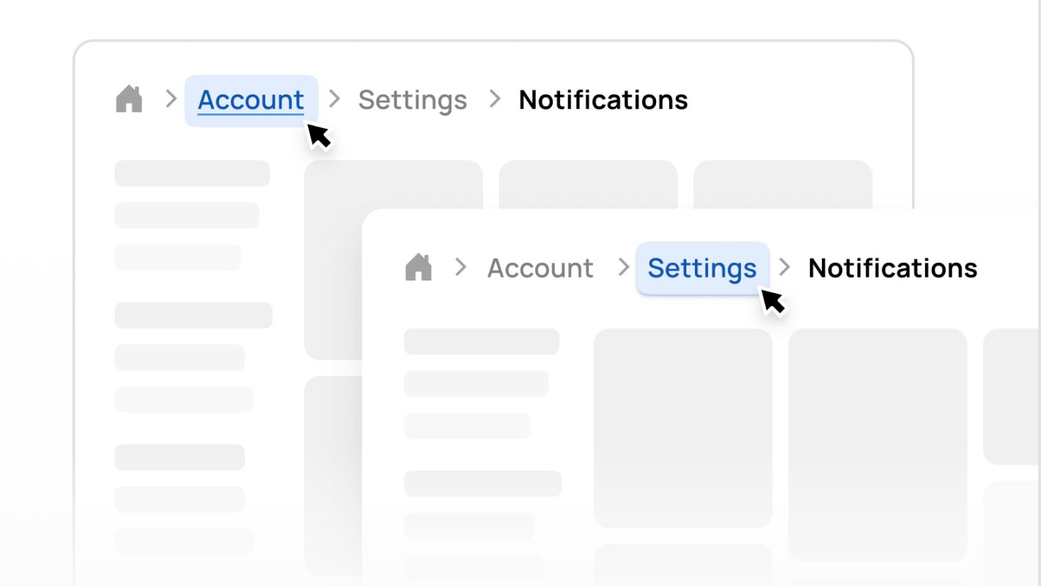Click bold Notifications breadcrumb in the back window
The width and height of the screenshot is (1041, 586).
[603, 100]
